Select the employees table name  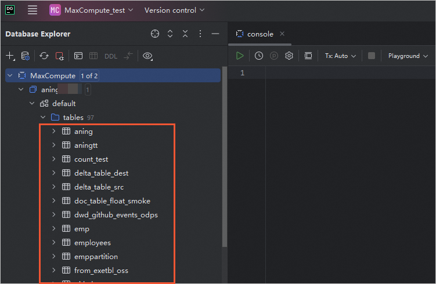pos(92,243)
